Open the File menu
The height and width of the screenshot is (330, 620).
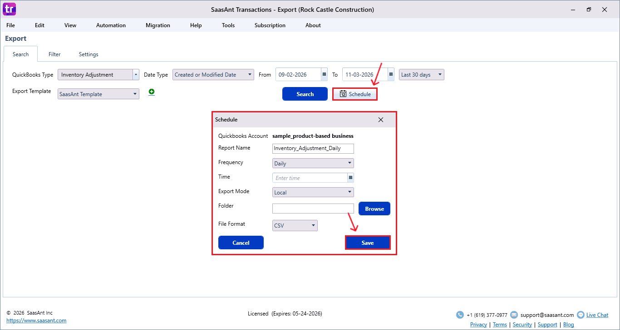(x=10, y=25)
